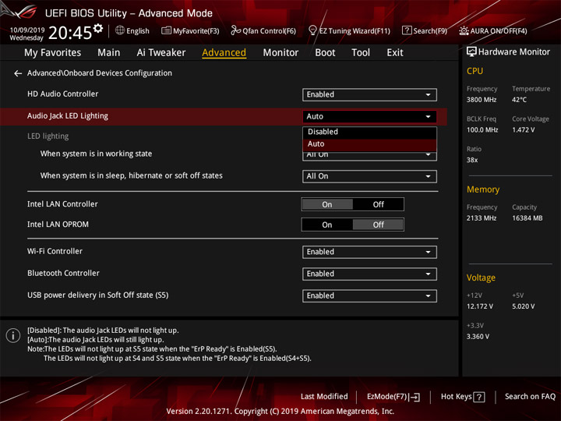Screen dimensions: 561x421
Task: Click the Ratio value 38x
Action: point(472,160)
